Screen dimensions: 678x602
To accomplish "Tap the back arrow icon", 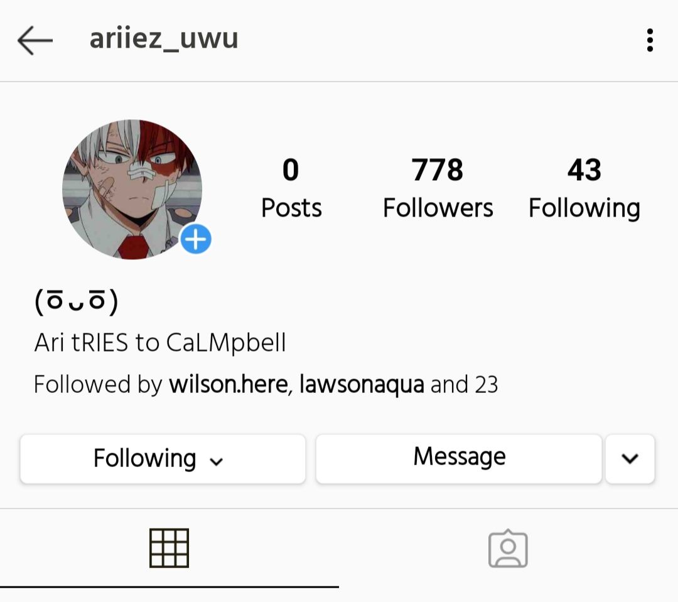I will tap(35, 40).
